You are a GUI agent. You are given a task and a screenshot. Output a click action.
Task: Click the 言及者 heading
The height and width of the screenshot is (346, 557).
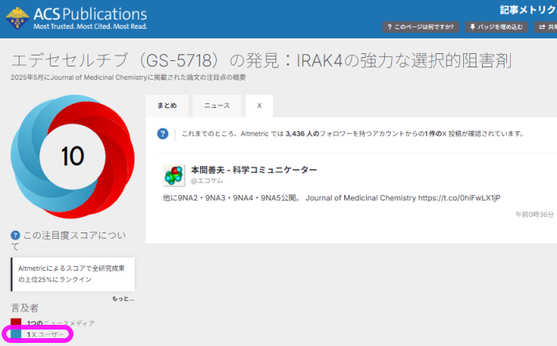point(24,308)
